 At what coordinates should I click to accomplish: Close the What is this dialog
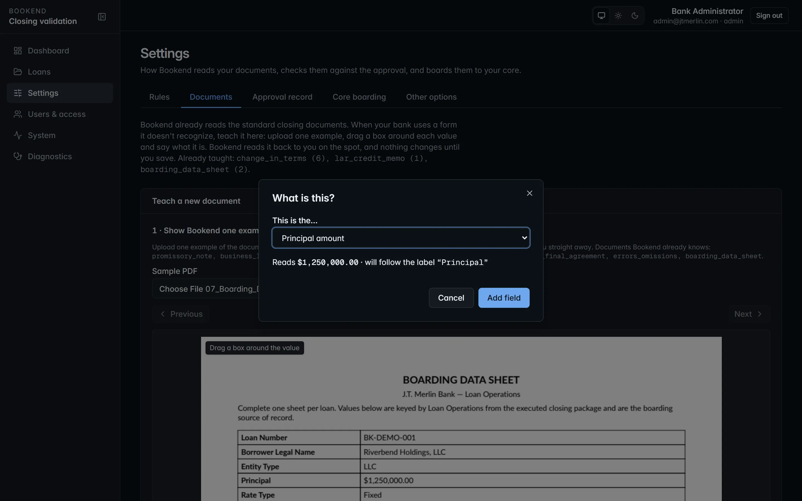click(x=529, y=193)
